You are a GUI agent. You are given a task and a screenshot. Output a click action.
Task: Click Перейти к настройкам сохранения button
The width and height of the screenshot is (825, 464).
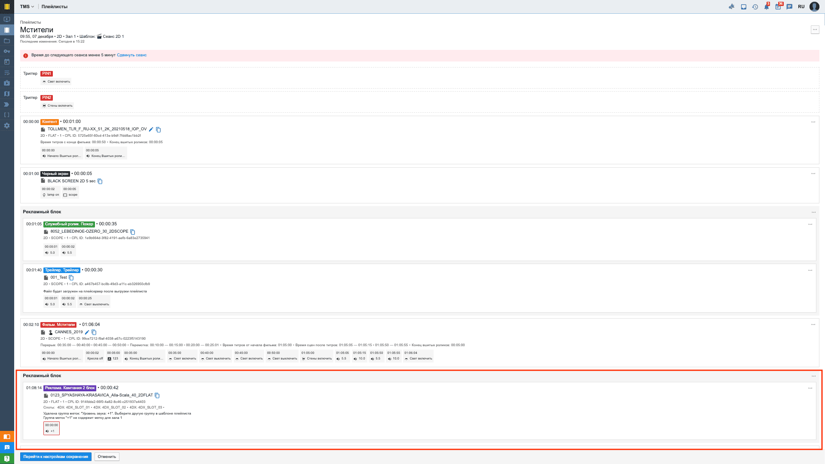point(56,457)
